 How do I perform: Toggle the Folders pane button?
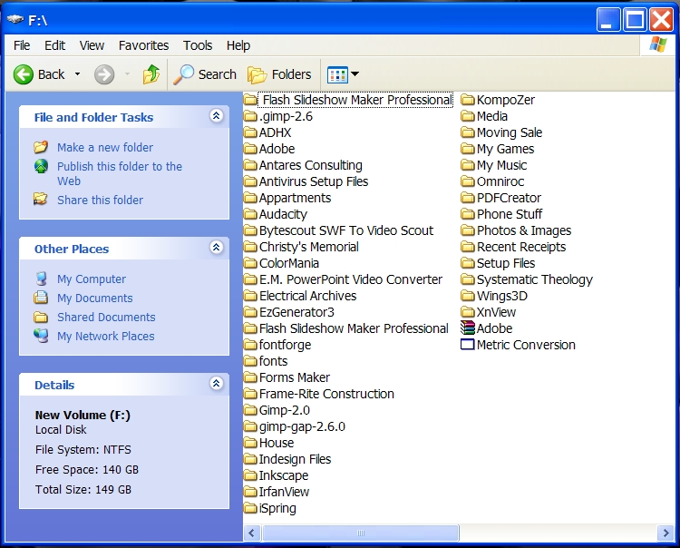[x=280, y=74]
